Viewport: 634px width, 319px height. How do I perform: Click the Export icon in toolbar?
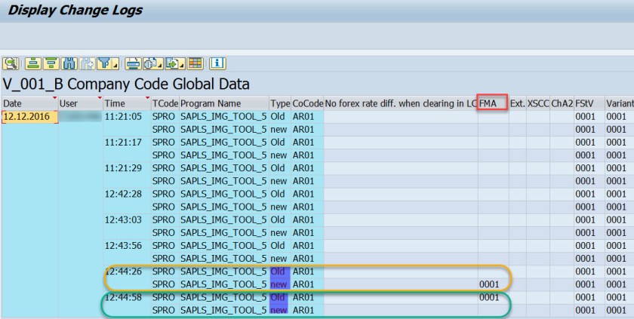click(x=171, y=63)
